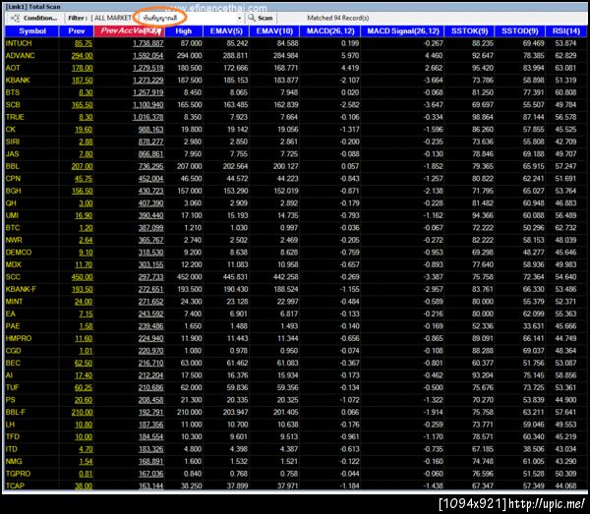Toggle PrevAccVal sort direction arrow
This screenshot has width=590, height=514.
[159, 31]
